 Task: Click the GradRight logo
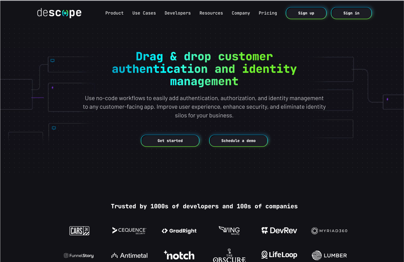coord(179,231)
